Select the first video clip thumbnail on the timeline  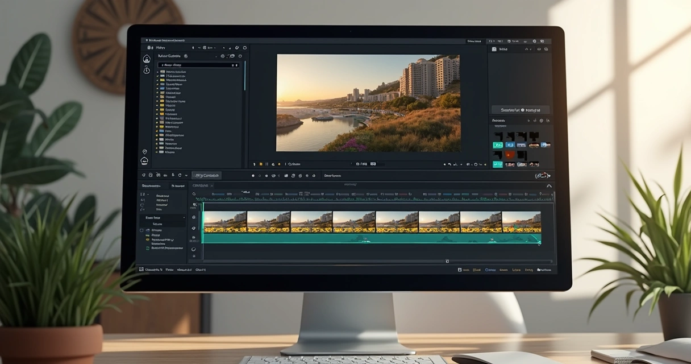[225, 222]
